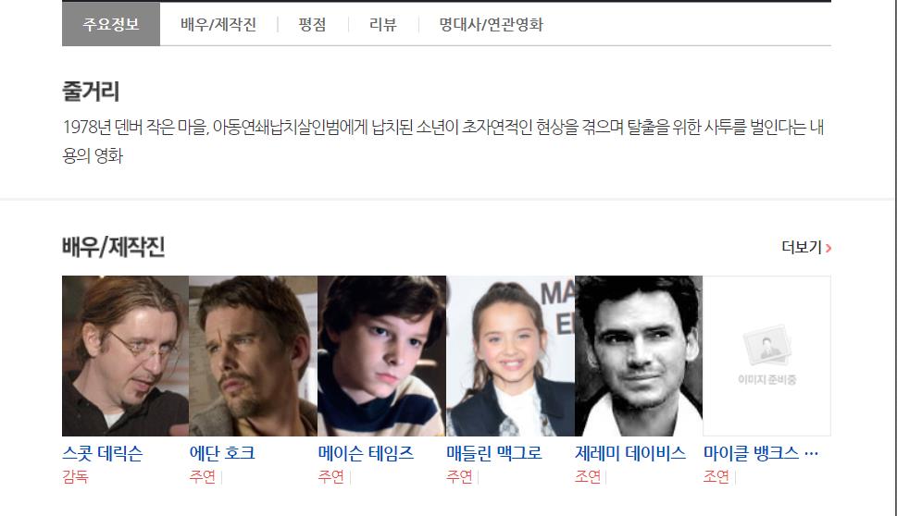Open 메이슨 테임즈 actor photo

coord(381,356)
